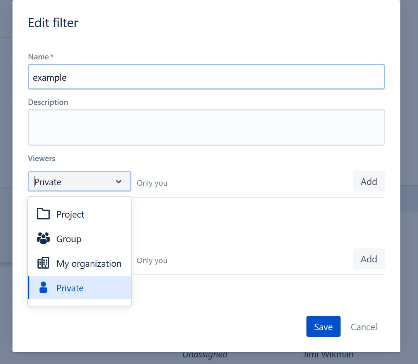Click the Private person icon

pos(43,288)
